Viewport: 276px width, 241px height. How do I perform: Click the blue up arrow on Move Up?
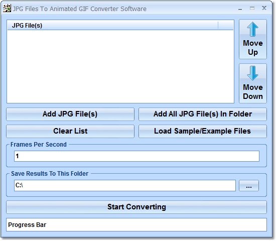(252, 29)
